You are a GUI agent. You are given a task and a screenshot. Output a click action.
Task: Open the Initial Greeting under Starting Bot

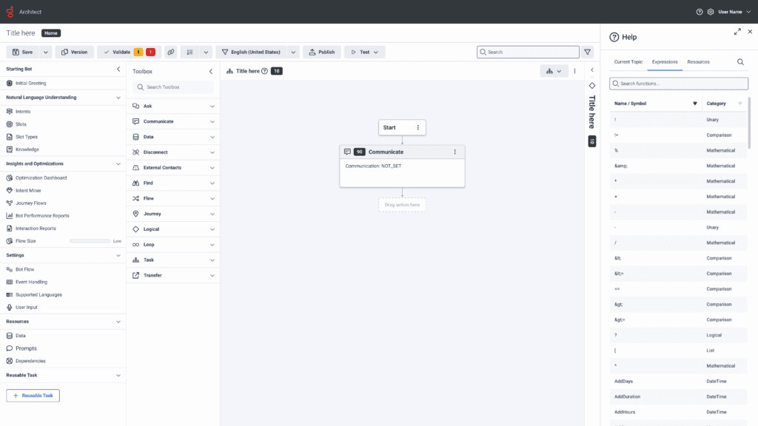31,83
